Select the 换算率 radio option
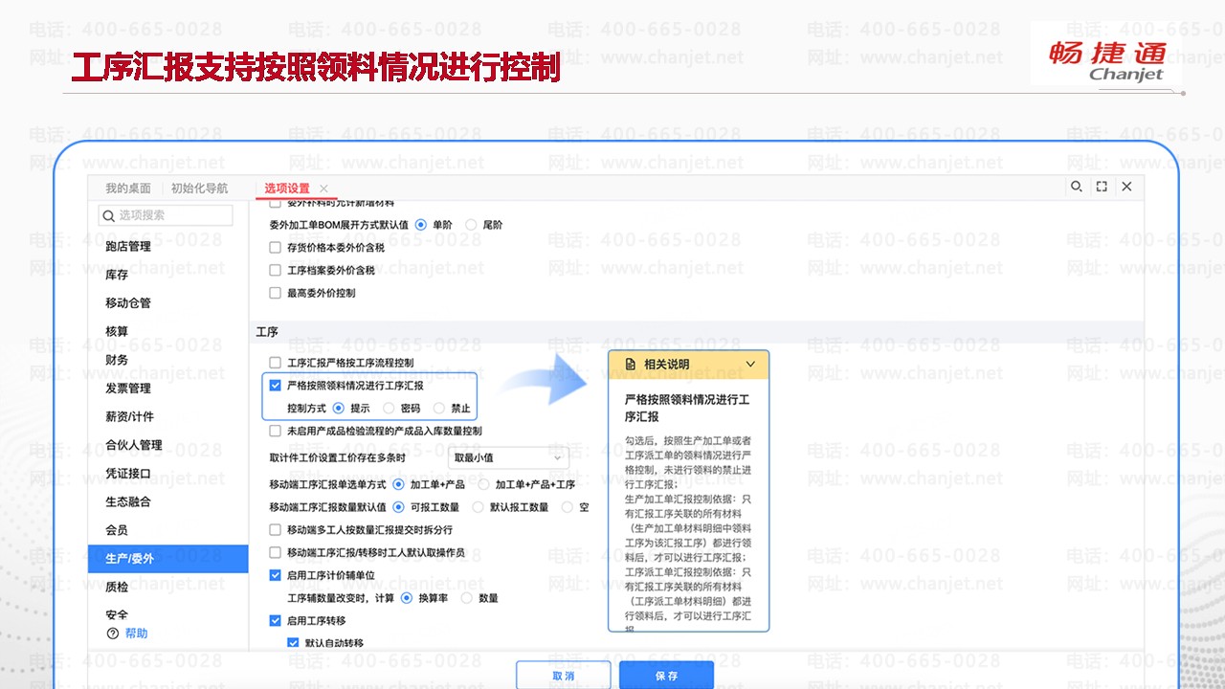1225x689 pixels. tap(407, 598)
